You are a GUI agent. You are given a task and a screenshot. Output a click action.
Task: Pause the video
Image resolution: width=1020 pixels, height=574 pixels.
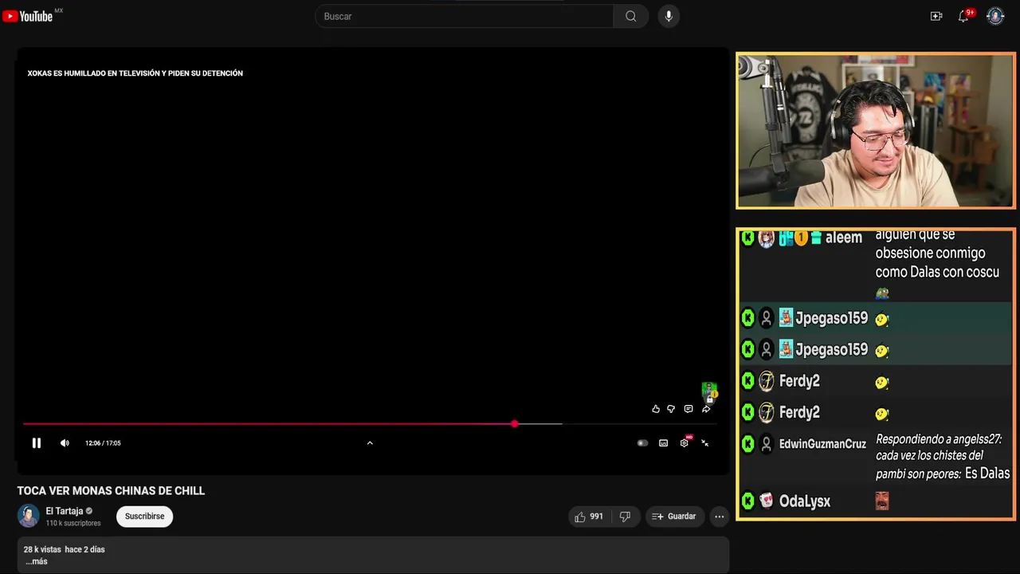(37, 443)
